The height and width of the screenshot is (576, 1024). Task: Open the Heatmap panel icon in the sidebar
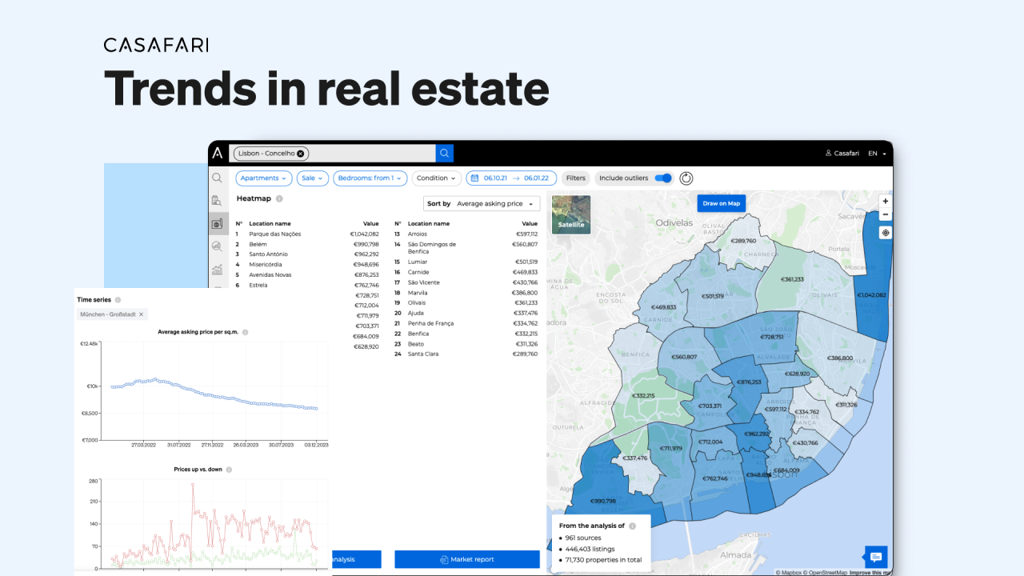click(217, 223)
